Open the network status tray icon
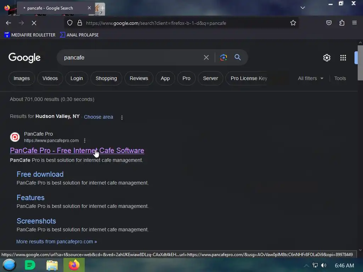 [x=315, y=265]
